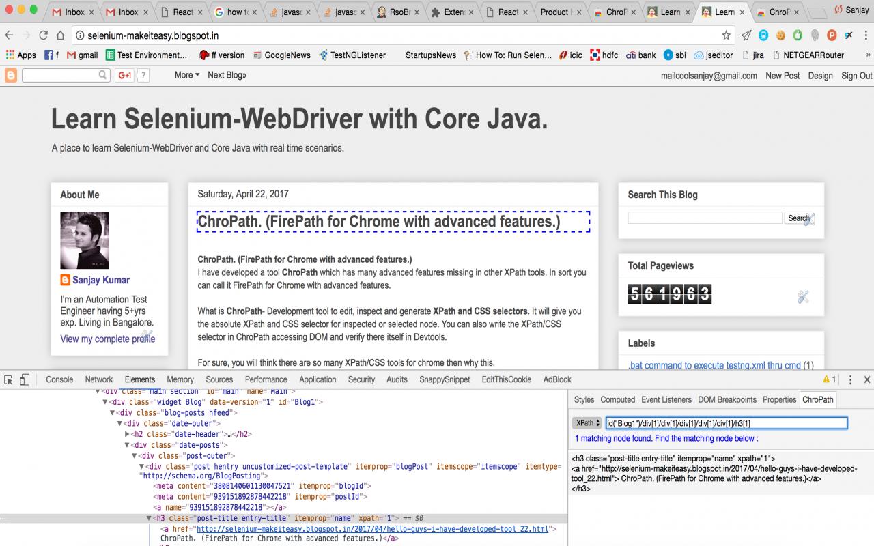Open the EditThisCookie DevTools tab
The height and width of the screenshot is (546, 874).
coord(506,379)
